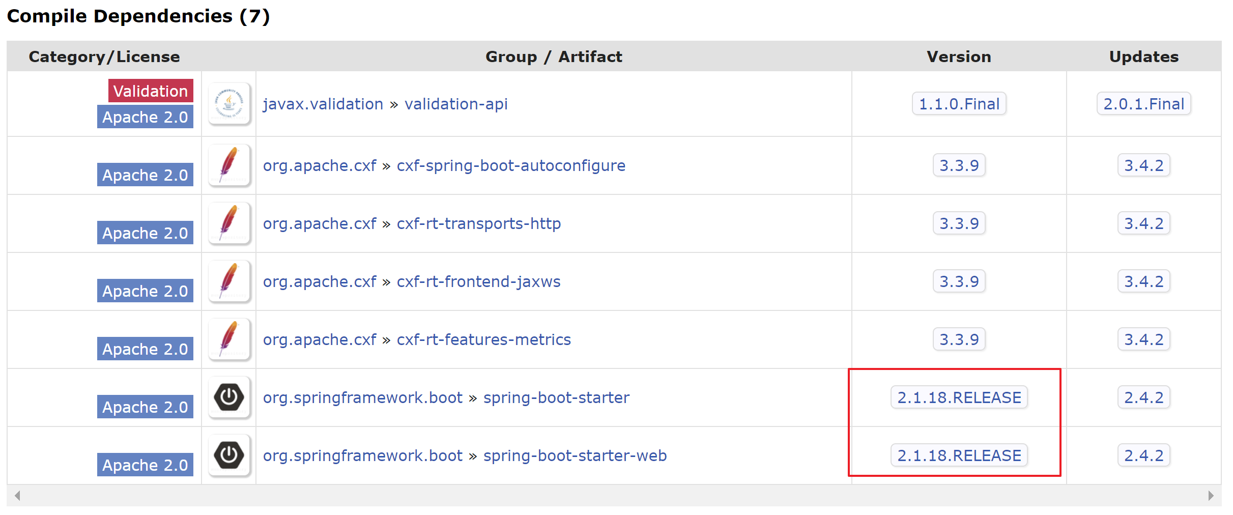This screenshot has height=515, width=1233.
Task: Click the Apache feather icon for cxf-rt-transports-http
Action: pyautogui.click(x=230, y=223)
